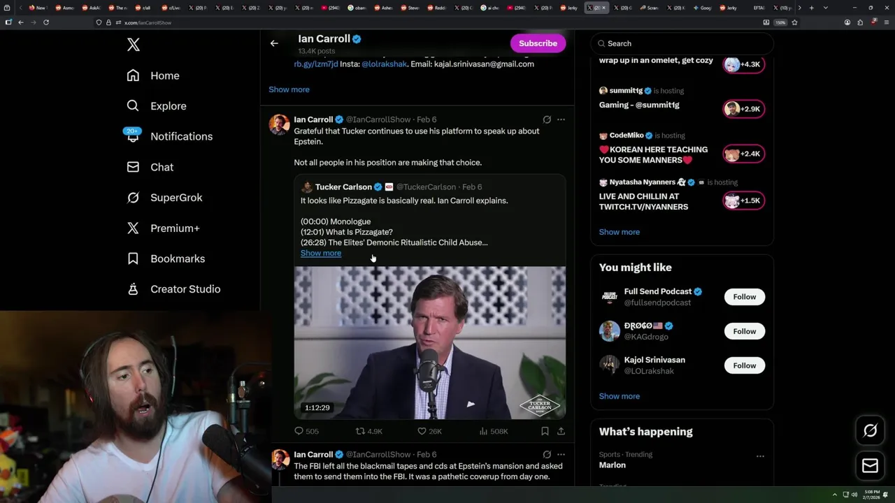Click browser back button
This screenshot has width=895, height=503.
pos(21,22)
